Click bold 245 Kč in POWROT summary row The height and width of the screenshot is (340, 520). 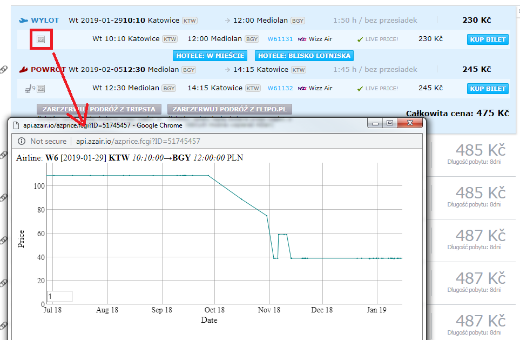477,69
